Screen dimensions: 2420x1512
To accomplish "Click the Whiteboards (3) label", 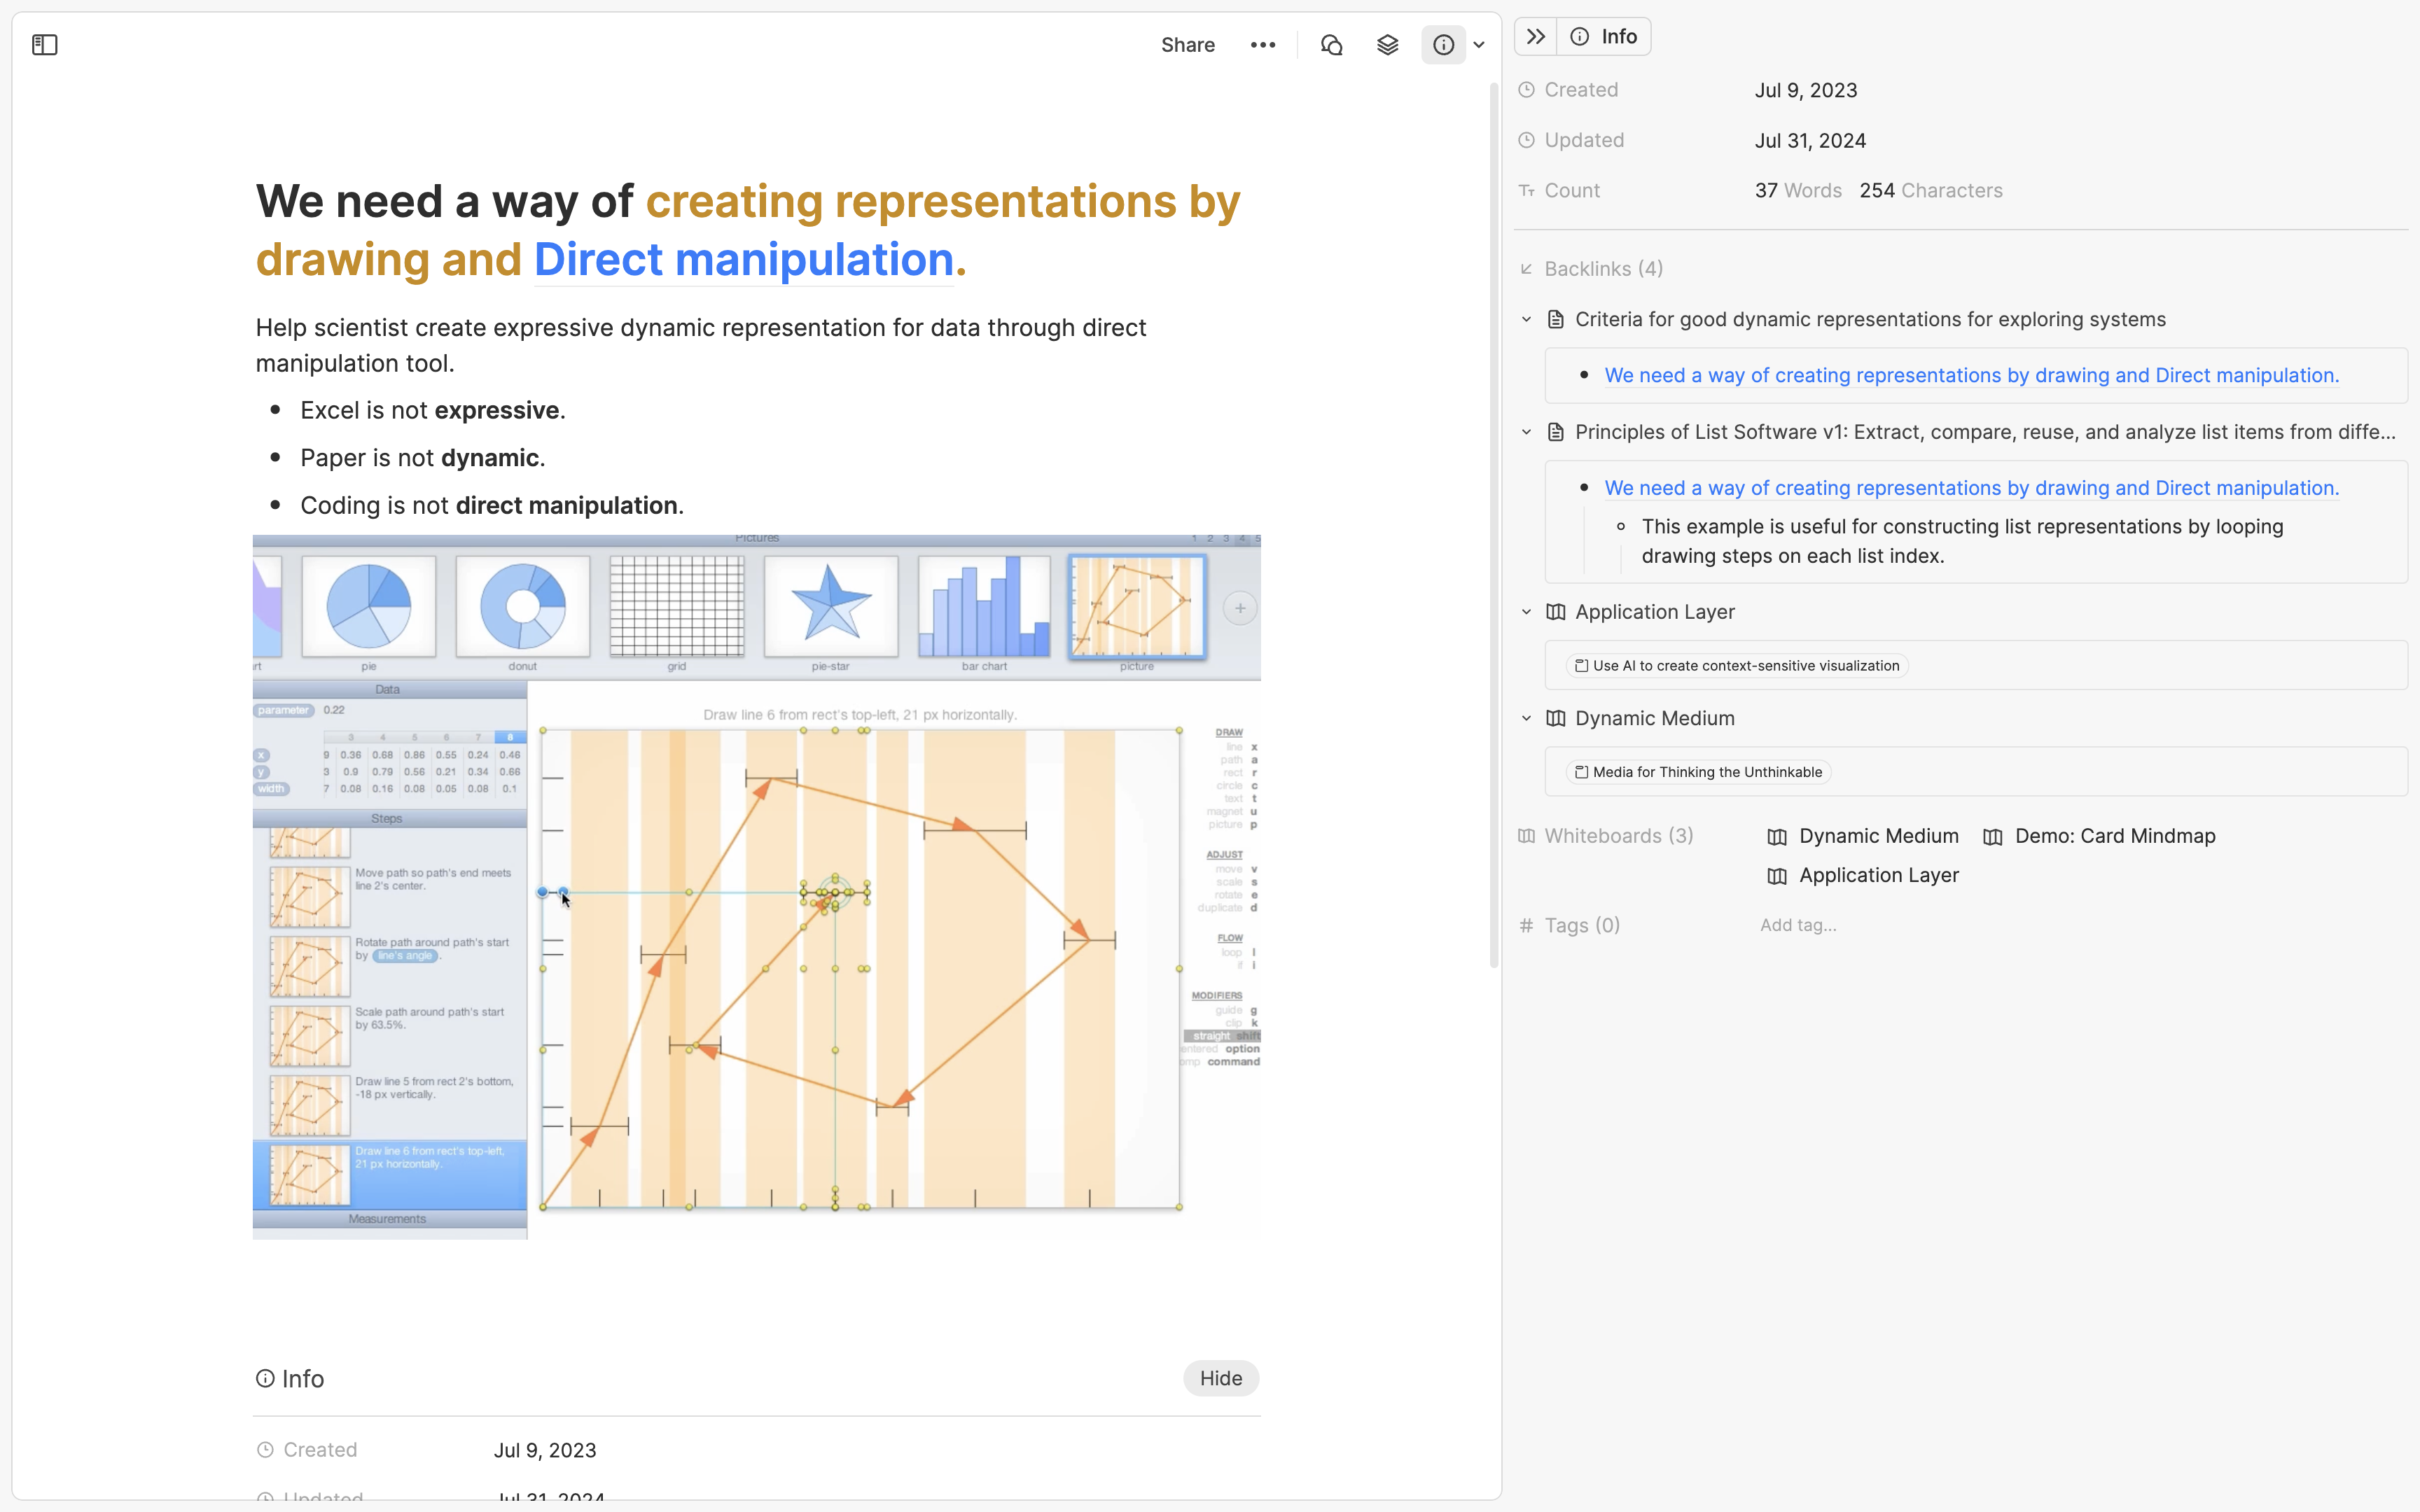I will 1618,836.
